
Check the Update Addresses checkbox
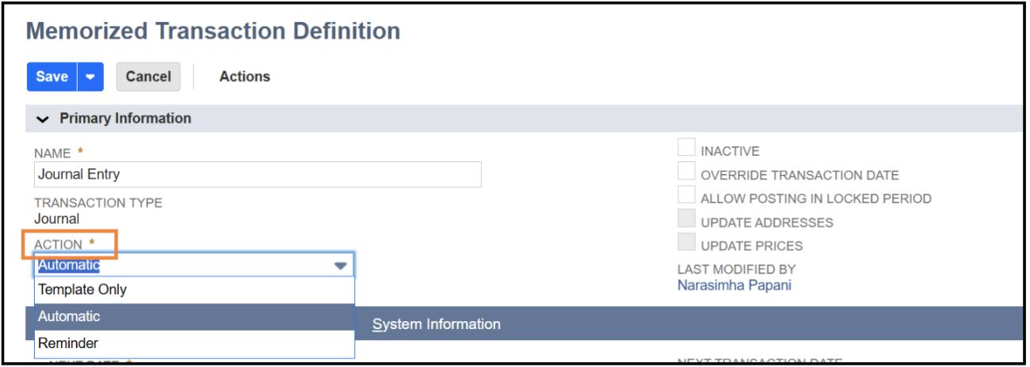pos(686,218)
